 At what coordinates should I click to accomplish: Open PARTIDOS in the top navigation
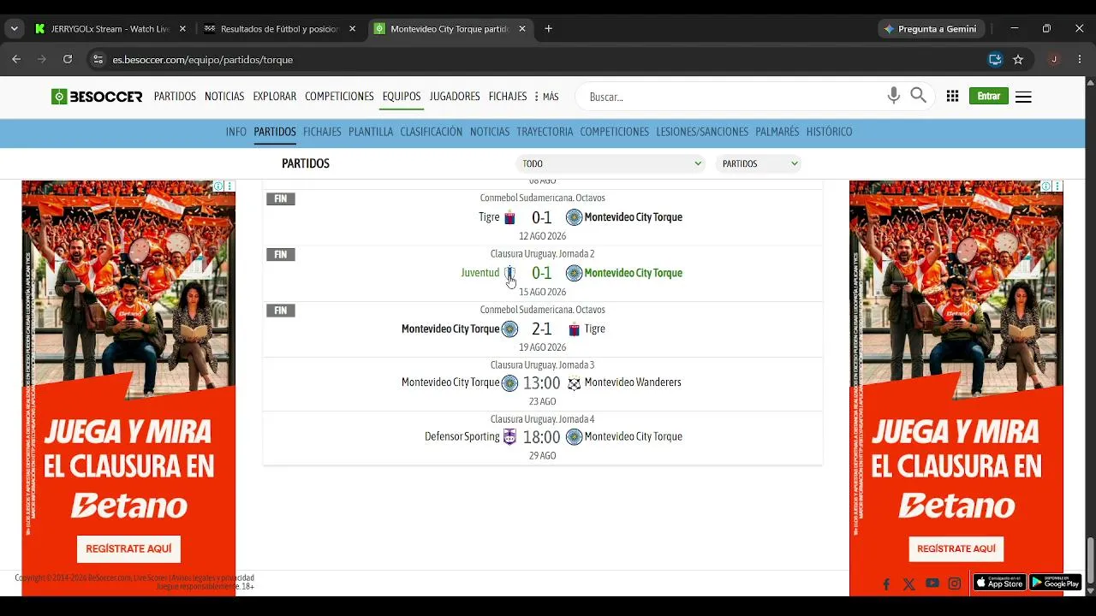[x=175, y=97]
